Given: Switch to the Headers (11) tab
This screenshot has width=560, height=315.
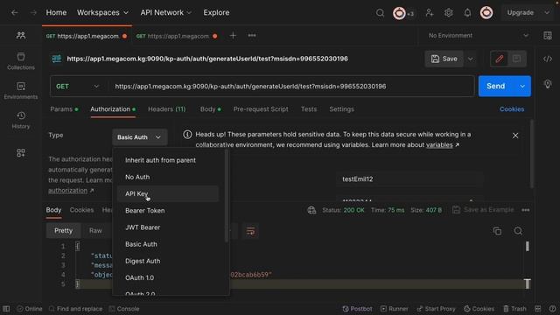Looking at the screenshot, I should click(167, 109).
